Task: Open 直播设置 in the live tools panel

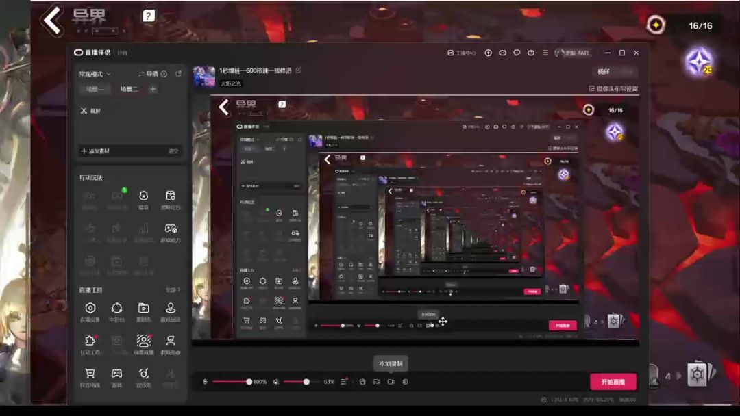Action: [90, 309]
